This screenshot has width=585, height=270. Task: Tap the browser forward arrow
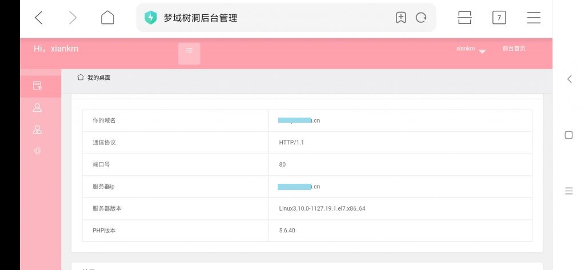73,18
